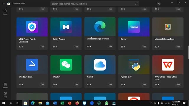Focus the Search apps, games, movies field
Screen dimensions: 189x106
[94, 4]
